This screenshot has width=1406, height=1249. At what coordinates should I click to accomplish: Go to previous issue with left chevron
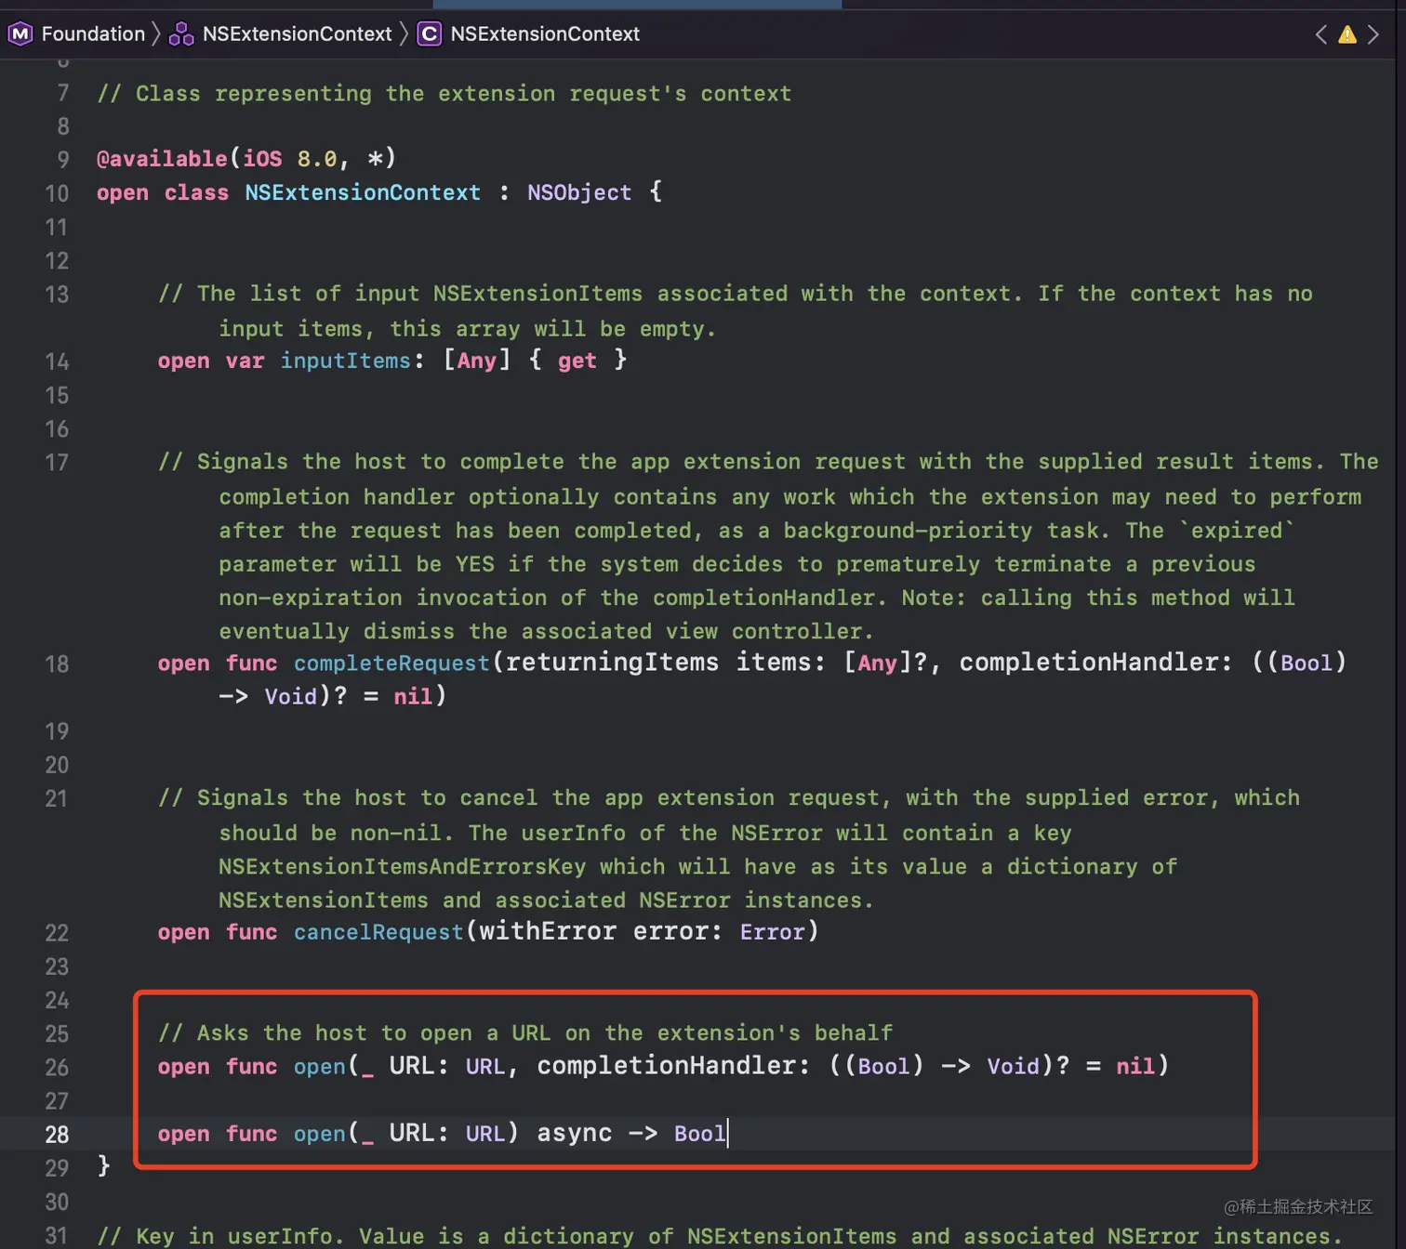coord(1321,34)
